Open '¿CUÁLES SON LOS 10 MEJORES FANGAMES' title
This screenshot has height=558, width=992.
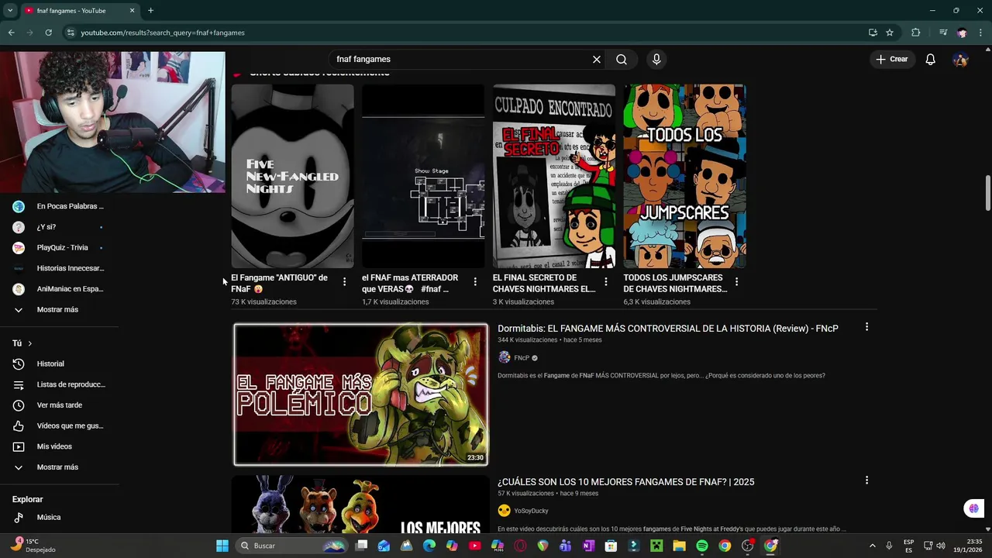(x=625, y=482)
